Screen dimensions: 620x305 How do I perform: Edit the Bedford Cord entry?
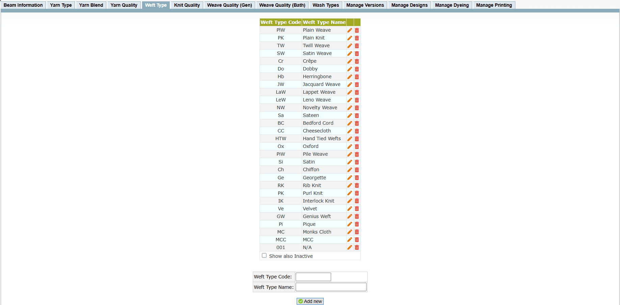pos(350,123)
